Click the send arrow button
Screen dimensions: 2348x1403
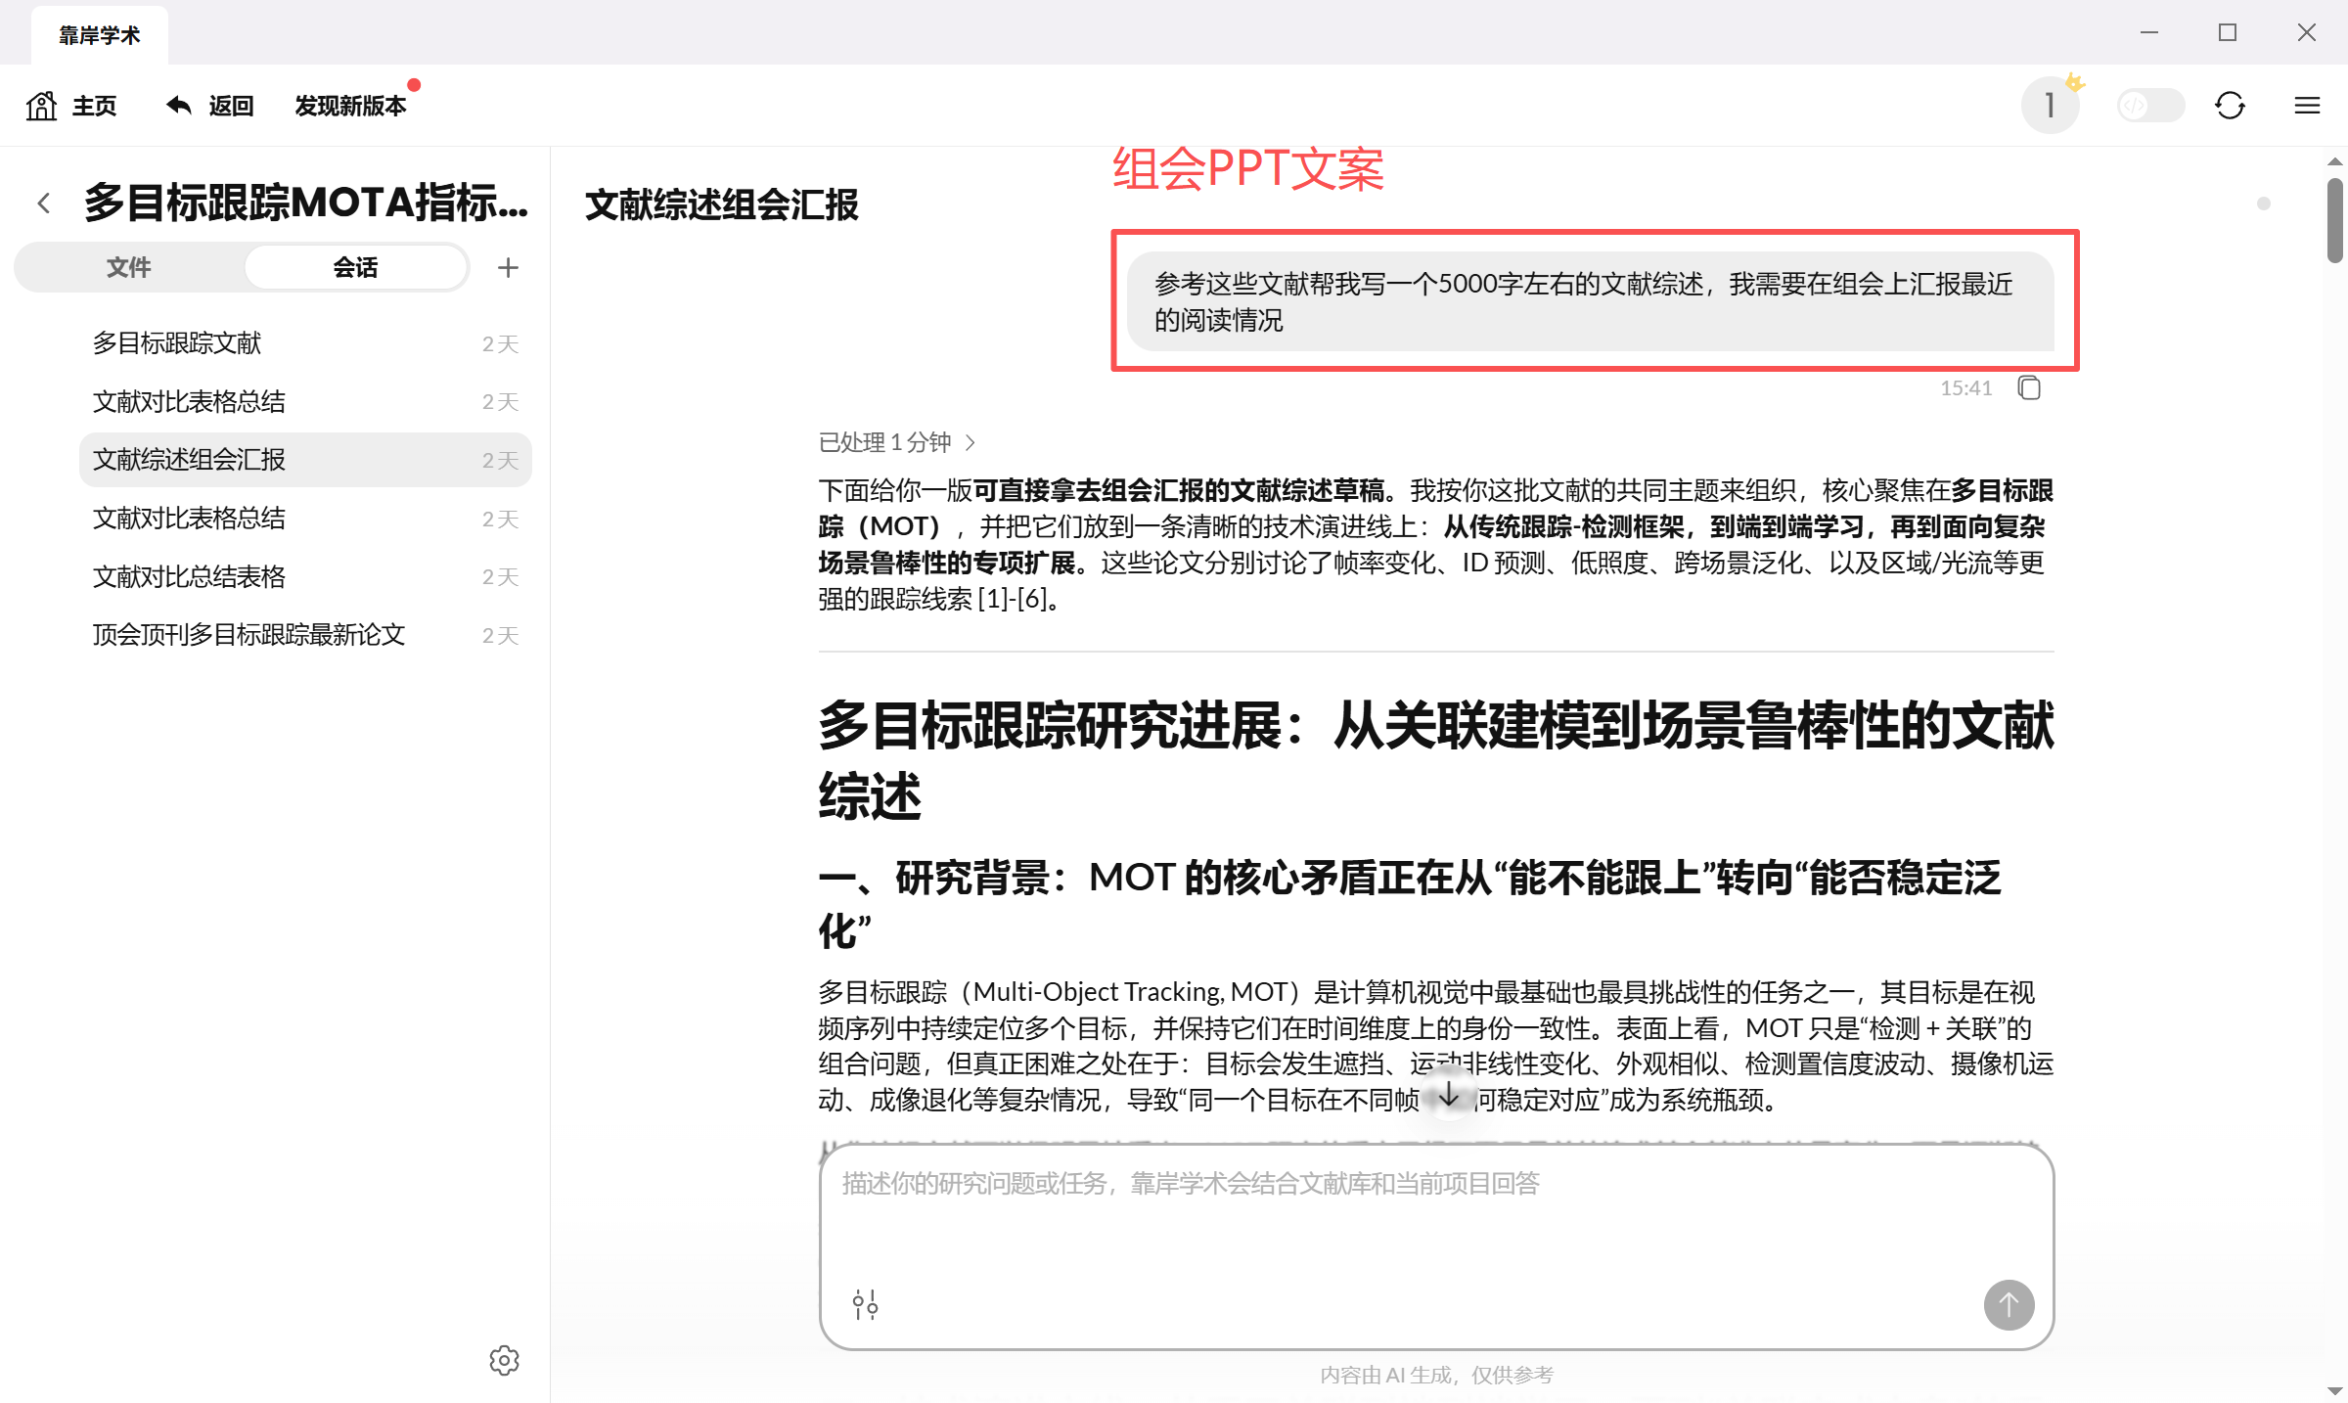[2009, 1304]
